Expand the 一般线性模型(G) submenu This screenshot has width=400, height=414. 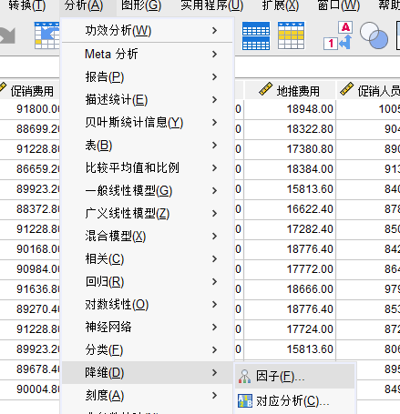148,191
